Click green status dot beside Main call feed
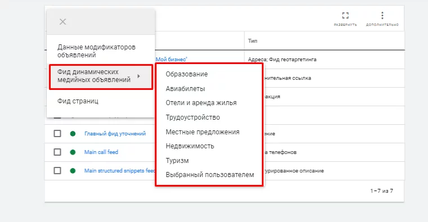Screen dimensions: 428x222 [x=73, y=152]
